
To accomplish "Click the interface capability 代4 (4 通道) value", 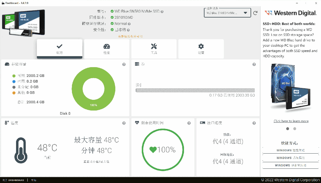I will pos(228,141).
